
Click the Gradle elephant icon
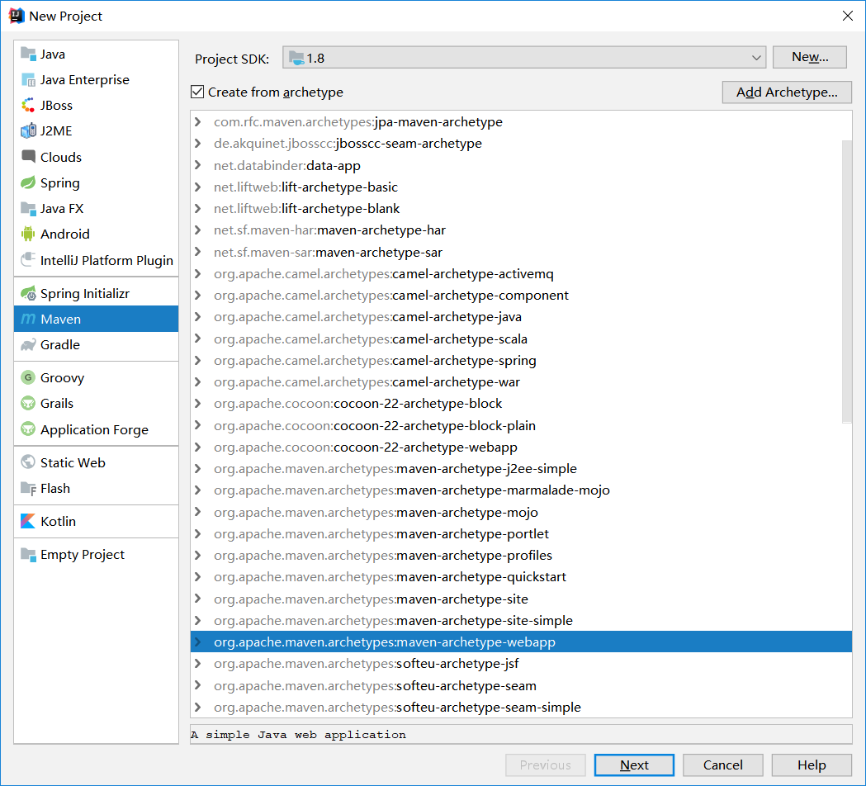(28, 344)
